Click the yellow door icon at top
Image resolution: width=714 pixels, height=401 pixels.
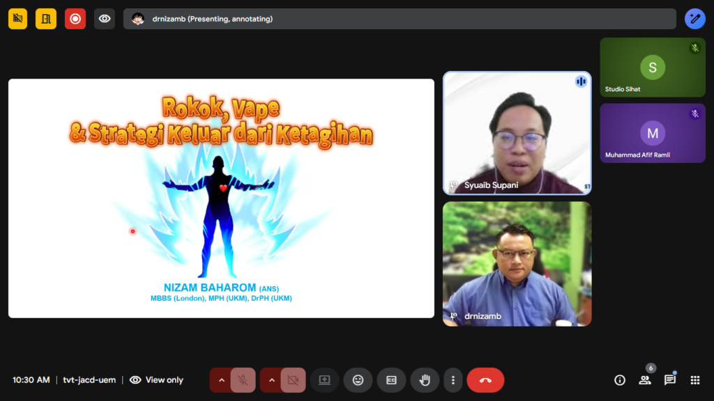46,19
